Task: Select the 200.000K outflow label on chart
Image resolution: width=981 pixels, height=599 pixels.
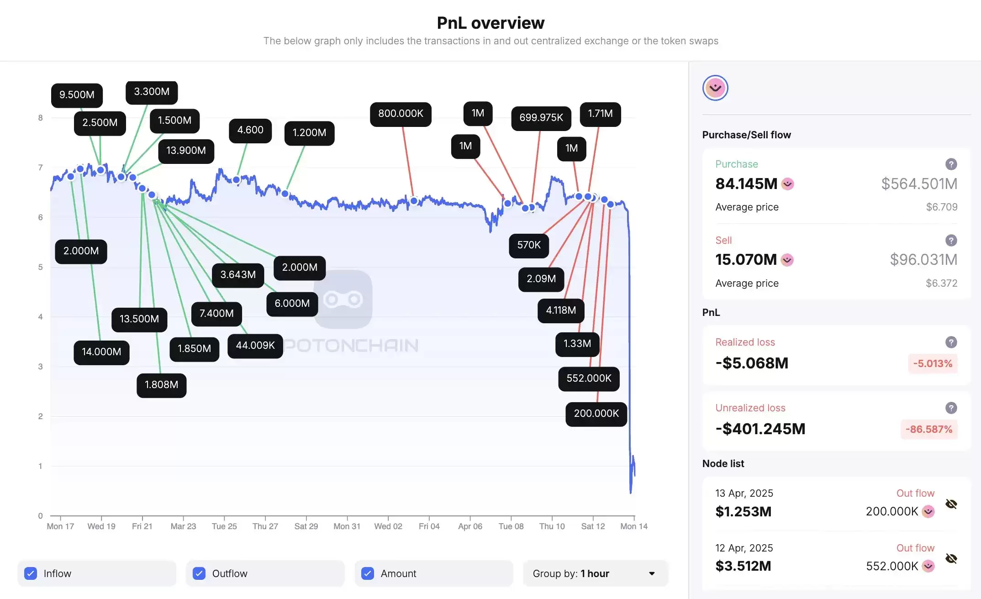Action: (596, 414)
